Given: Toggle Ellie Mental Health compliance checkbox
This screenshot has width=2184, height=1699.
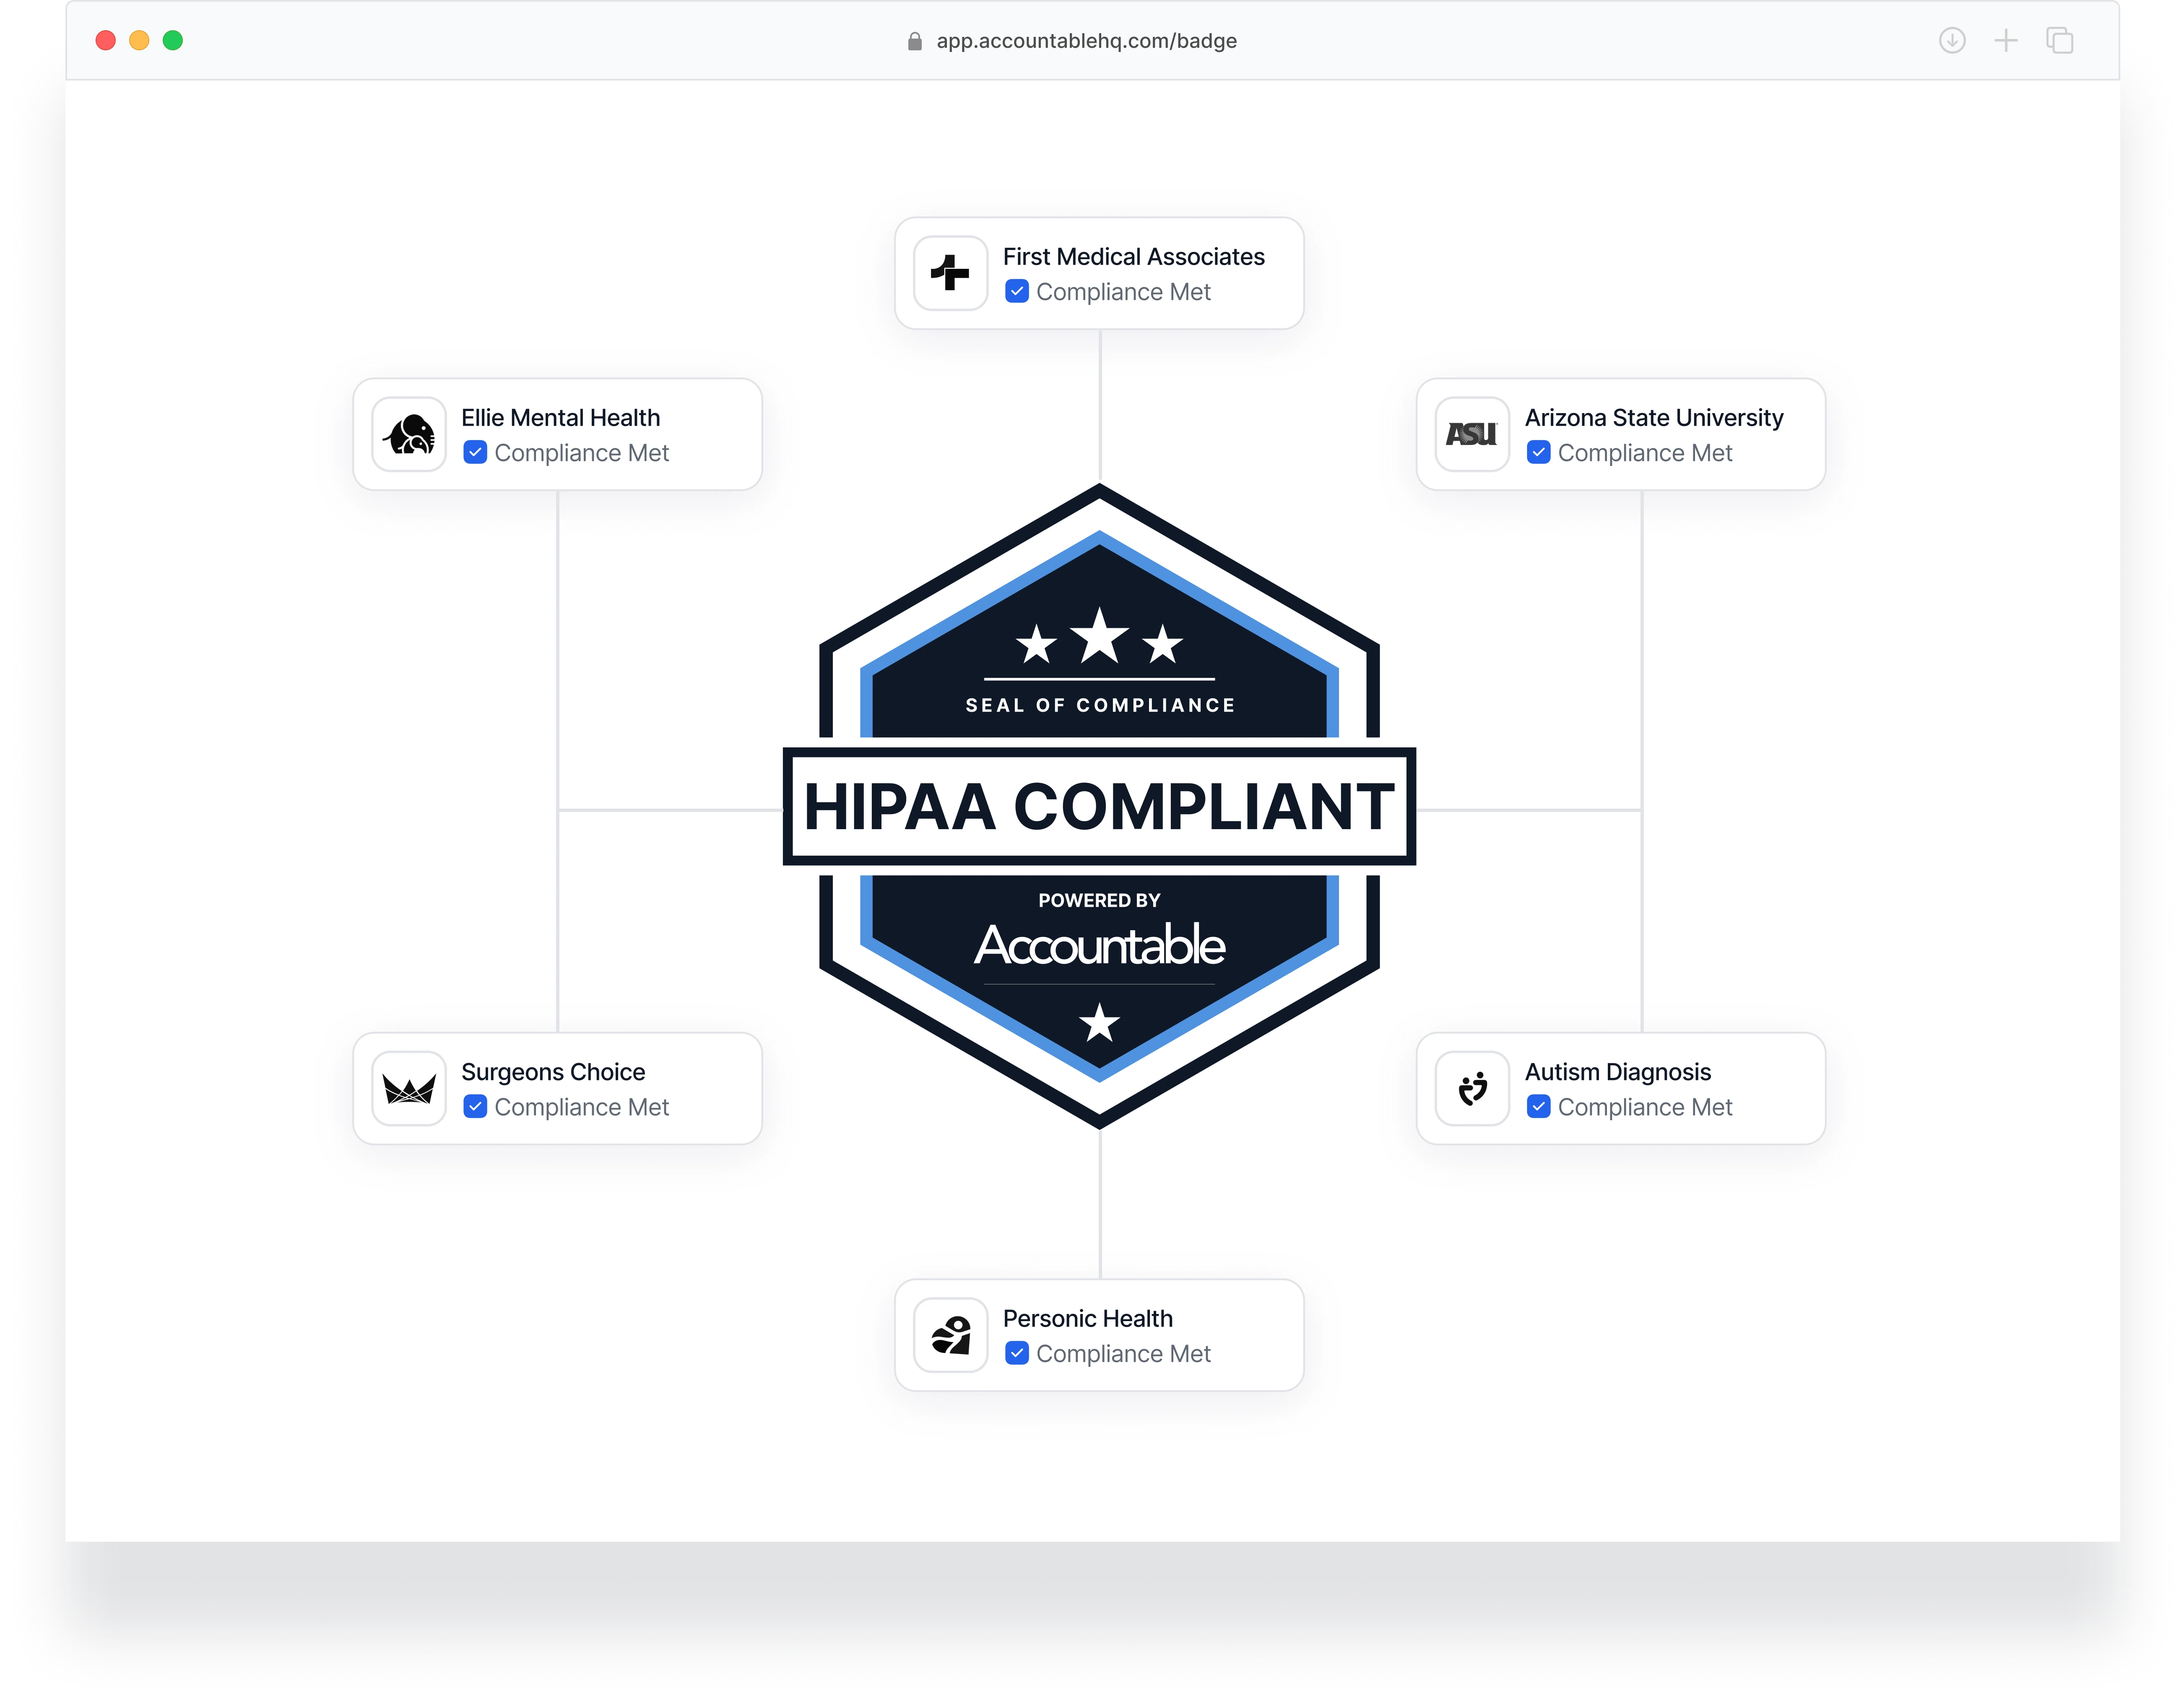Looking at the screenshot, I should [x=475, y=452].
